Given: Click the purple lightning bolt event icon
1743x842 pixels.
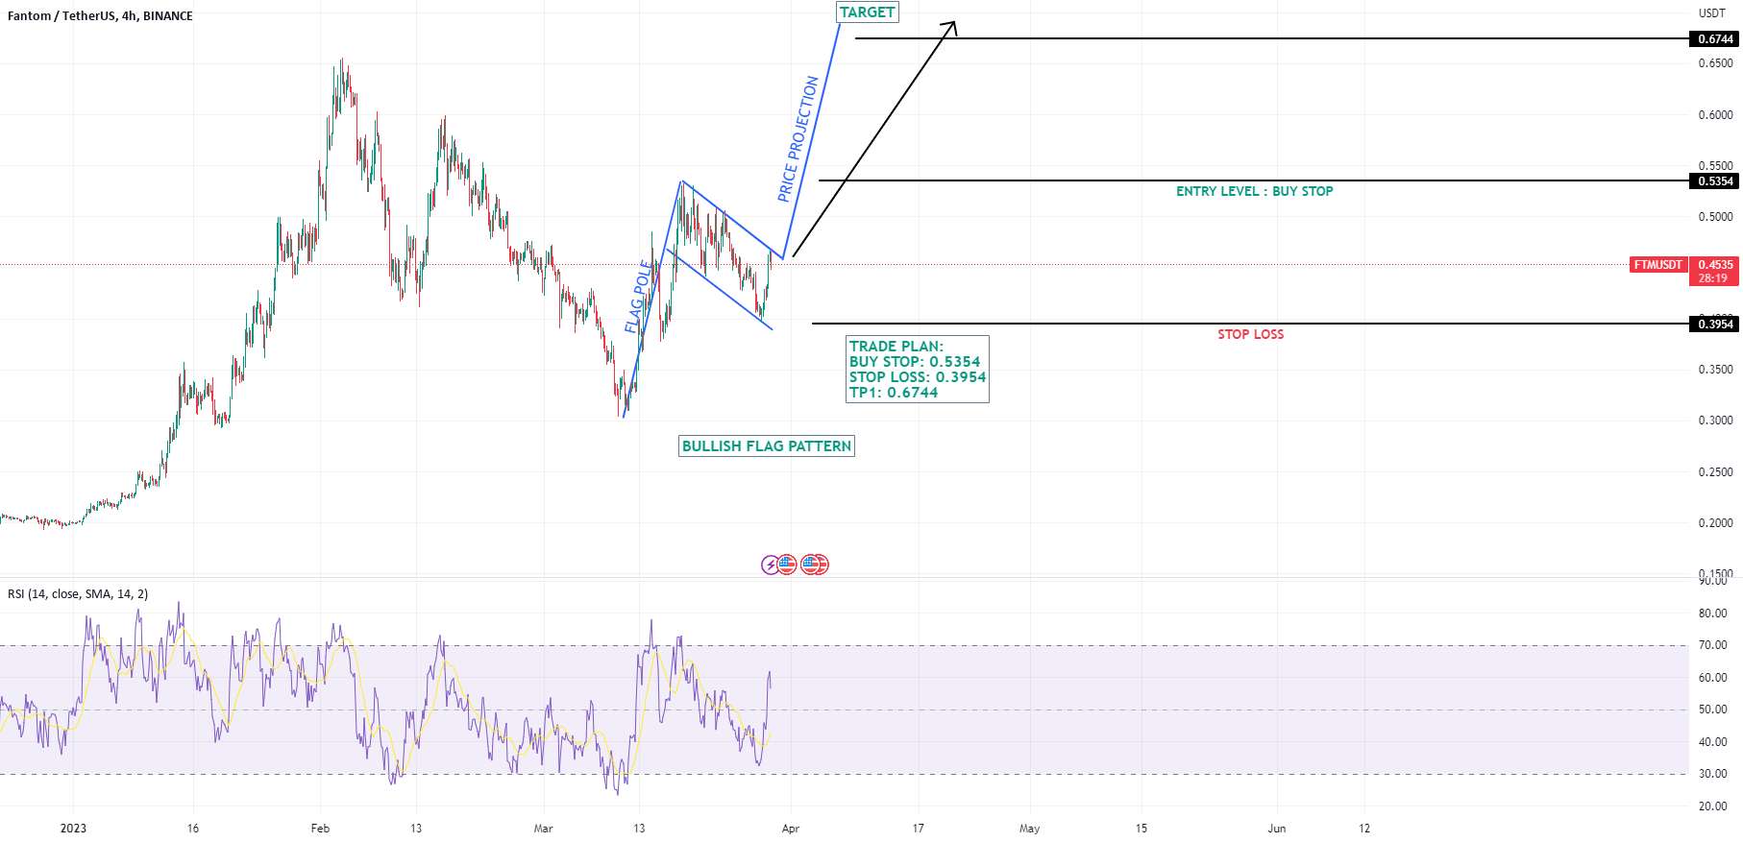Looking at the screenshot, I should pyautogui.click(x=771, y=565).
